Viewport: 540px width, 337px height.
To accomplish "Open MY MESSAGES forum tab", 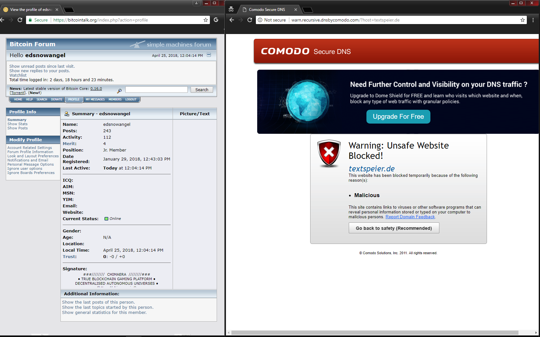I will point(95,99).
